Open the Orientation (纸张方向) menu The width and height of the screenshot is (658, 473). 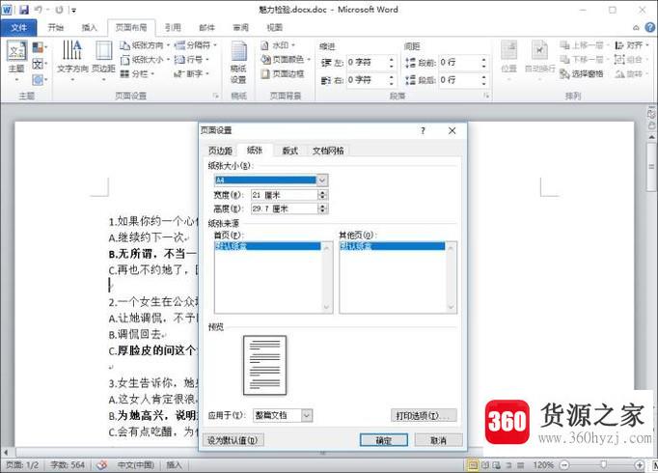pos(145,45)
